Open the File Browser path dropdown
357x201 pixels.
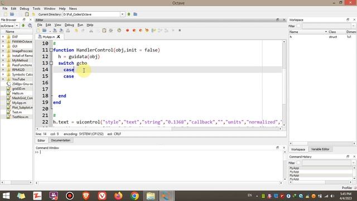coord(17,26)
